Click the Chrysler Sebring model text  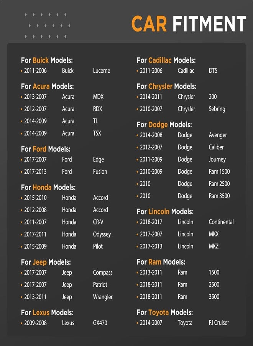click(217, 109)
